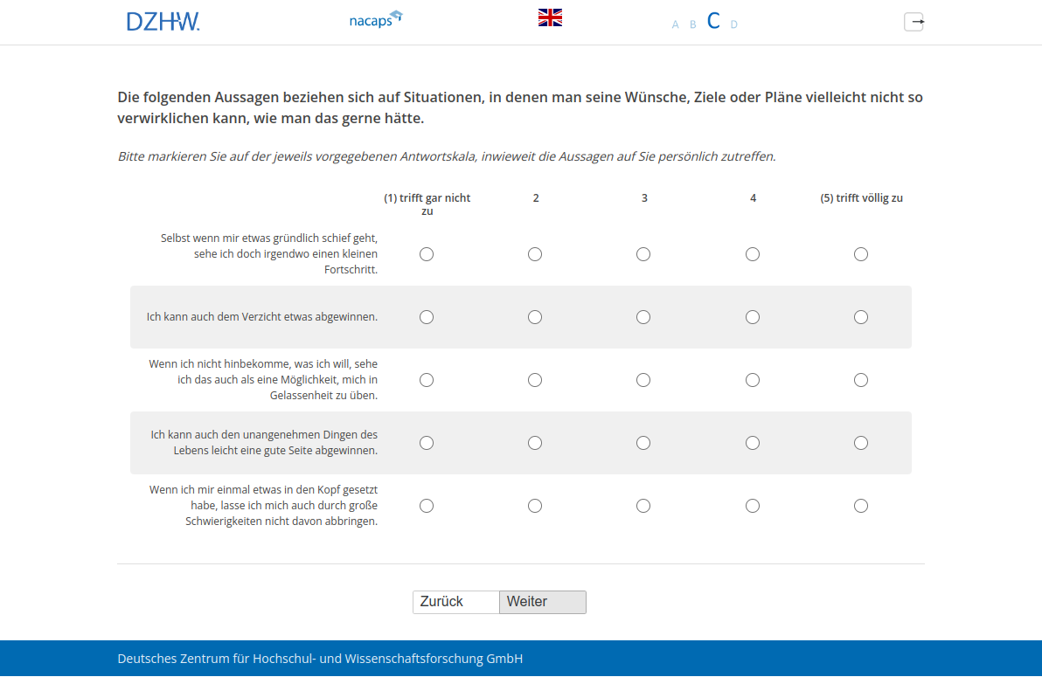Rate Gelassenheit statement as 3
Image resolution: width=1042 pixels, height=684 pixels.
[x=643, y=380]
